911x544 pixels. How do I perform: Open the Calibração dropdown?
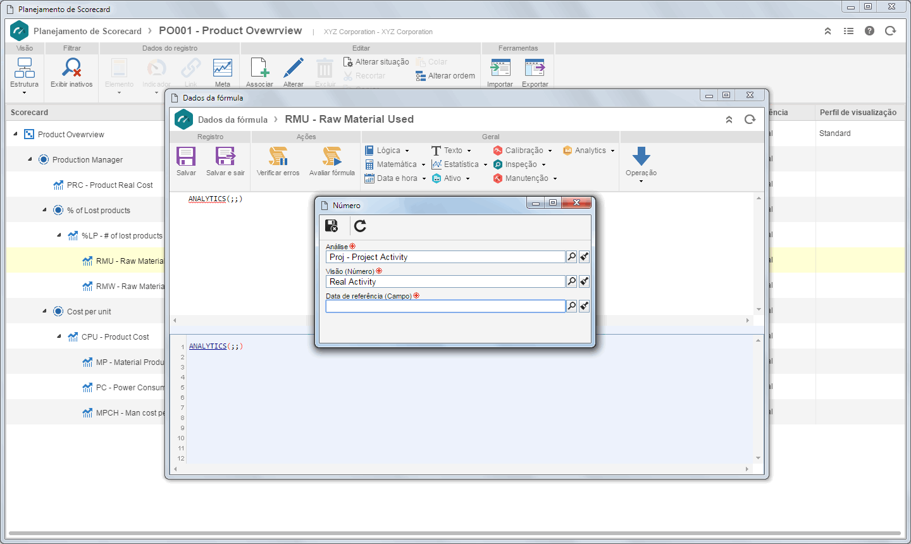point(523,151)
